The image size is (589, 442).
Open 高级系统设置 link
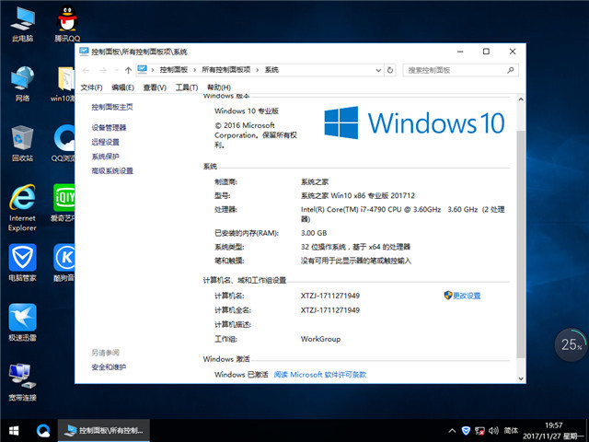pyautogui.click(x=112, y=171)
